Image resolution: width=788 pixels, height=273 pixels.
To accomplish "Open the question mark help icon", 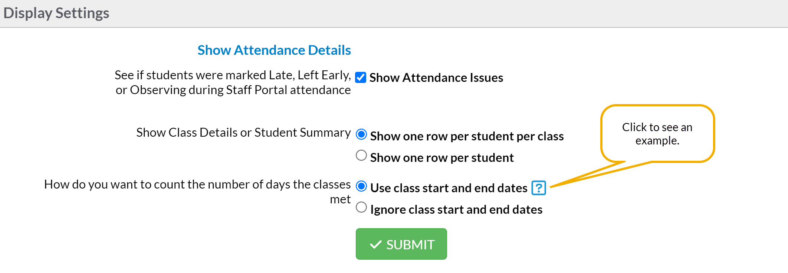I will 538,188.
